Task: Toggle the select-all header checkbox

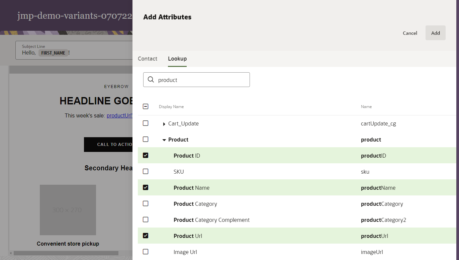Action: [146, 106]
